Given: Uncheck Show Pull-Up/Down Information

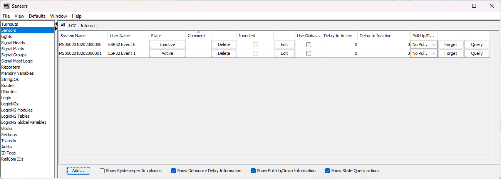Looking at the screenshot, I should click(x=253, y=171).
